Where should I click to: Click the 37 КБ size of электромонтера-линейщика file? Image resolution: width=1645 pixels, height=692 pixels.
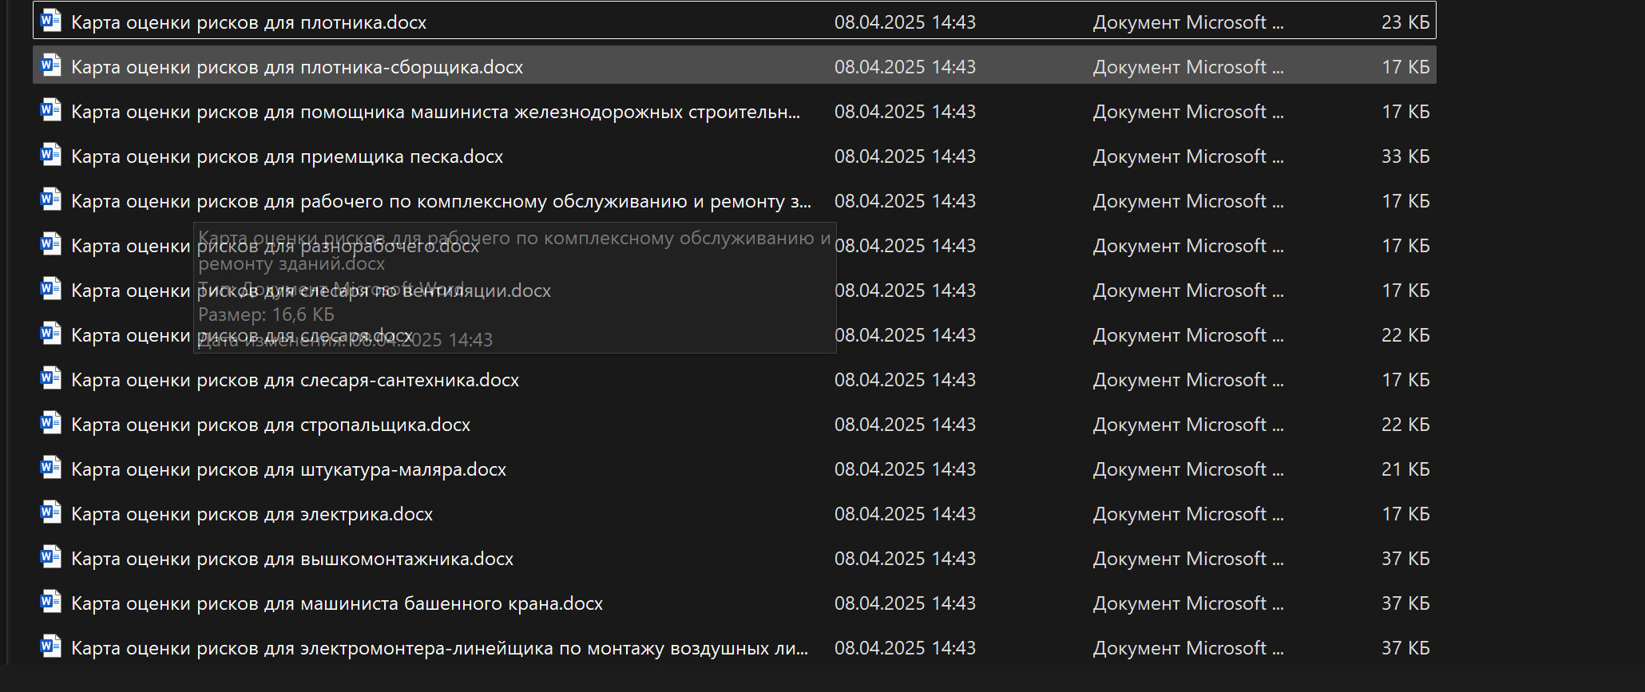(x=1405, y=648)
